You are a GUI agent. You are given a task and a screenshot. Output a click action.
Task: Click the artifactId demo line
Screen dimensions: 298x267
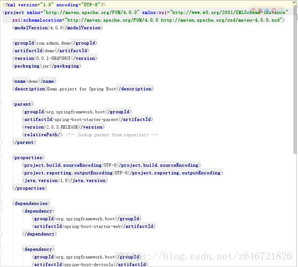coord(51,50)
